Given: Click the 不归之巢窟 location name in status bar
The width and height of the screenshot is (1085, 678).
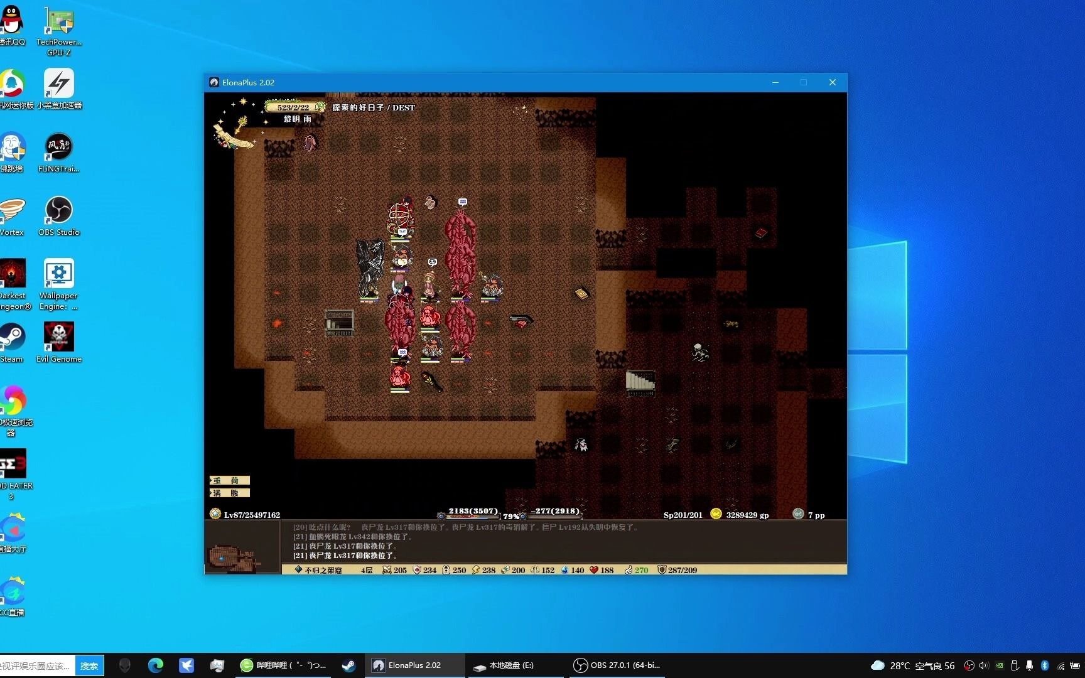Looking at the screenshot, I should coord(323,570).
